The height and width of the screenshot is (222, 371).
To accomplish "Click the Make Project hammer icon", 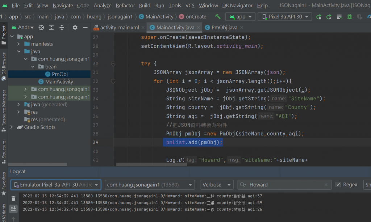I will point(218,17).
